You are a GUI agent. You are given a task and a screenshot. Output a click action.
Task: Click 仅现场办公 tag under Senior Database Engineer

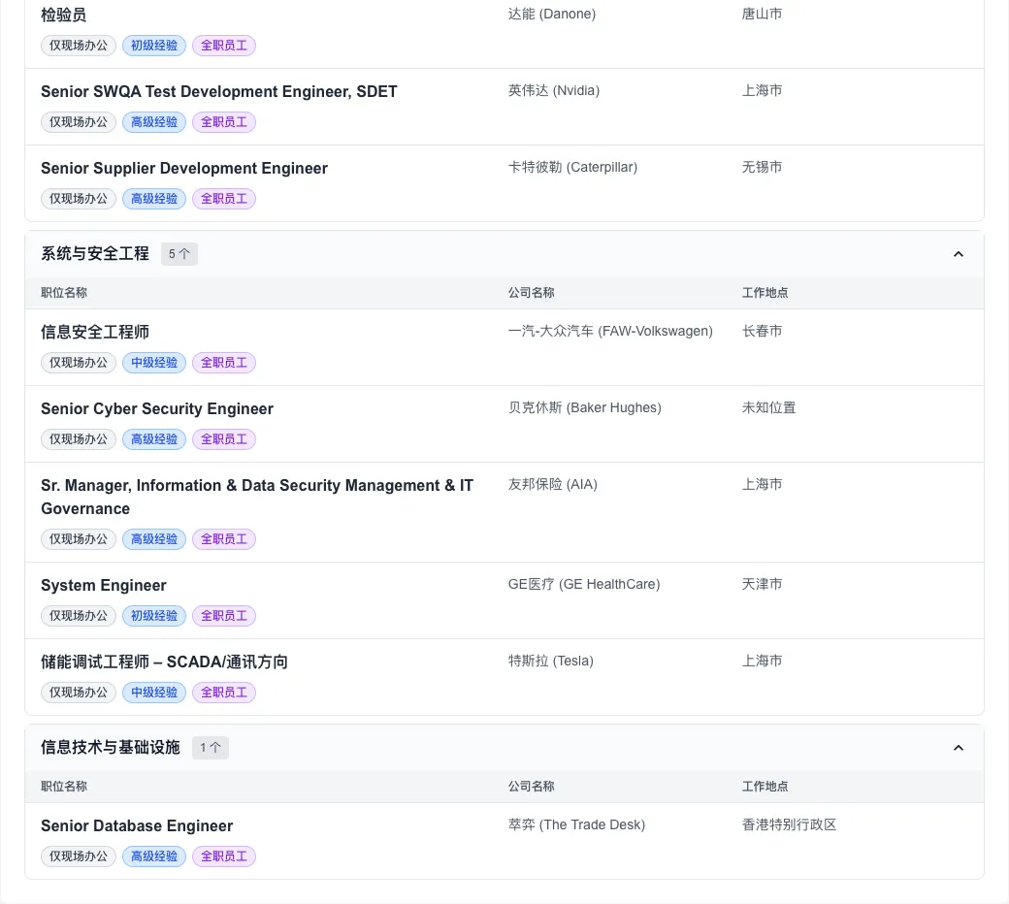point(79,856)
